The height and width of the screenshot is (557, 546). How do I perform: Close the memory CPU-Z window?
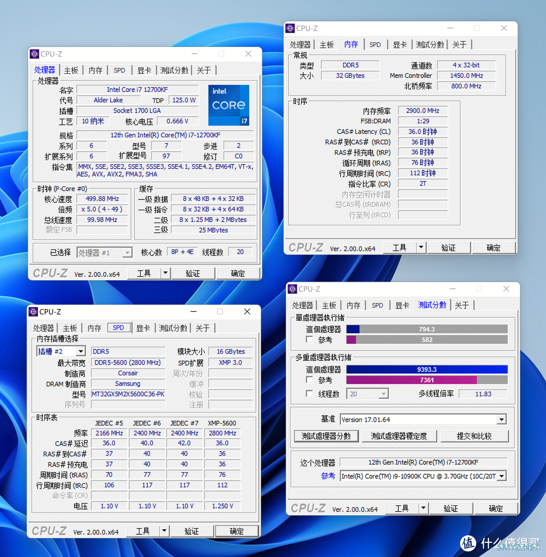[504, 28]
